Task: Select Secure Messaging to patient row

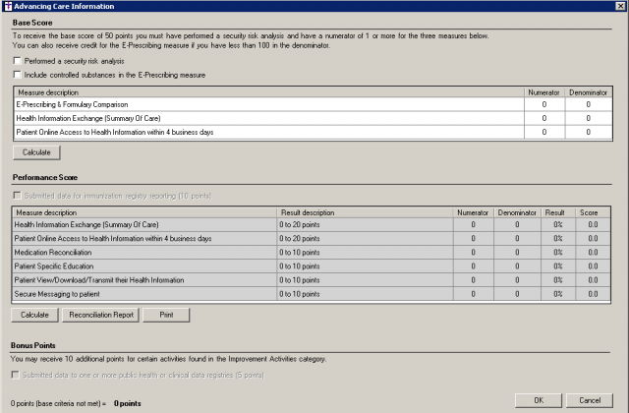Action: point(147,293)
